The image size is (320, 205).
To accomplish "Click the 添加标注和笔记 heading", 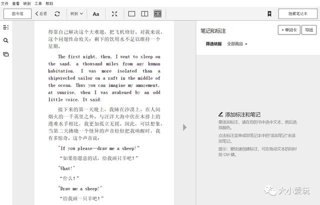I will [x=239, y=114].
